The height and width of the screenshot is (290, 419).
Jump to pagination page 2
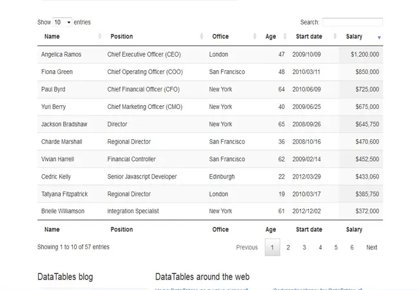click(288, 247)
